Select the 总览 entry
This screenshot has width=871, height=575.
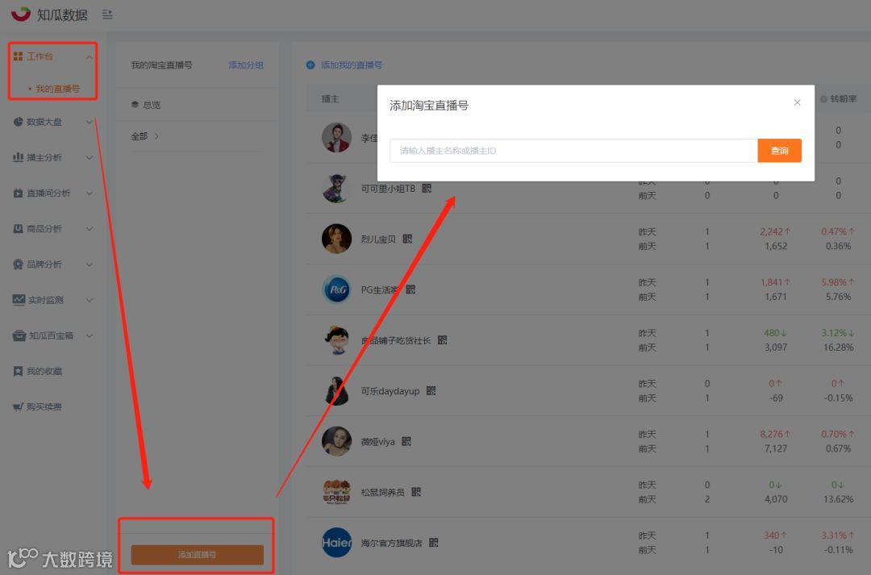[x=152, y=105]
